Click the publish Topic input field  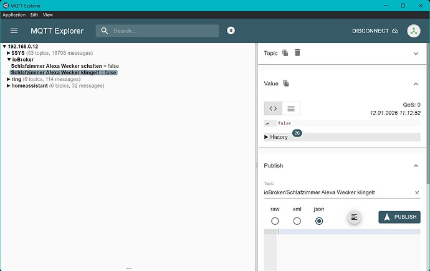(x=338, y=193)
